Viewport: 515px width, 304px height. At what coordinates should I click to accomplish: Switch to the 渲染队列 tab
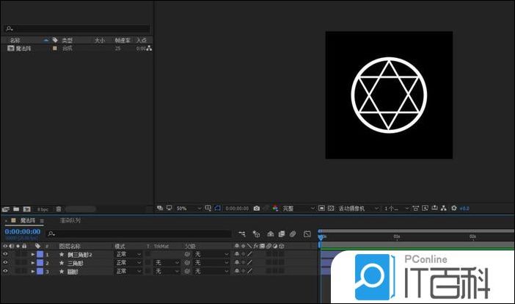70,220
